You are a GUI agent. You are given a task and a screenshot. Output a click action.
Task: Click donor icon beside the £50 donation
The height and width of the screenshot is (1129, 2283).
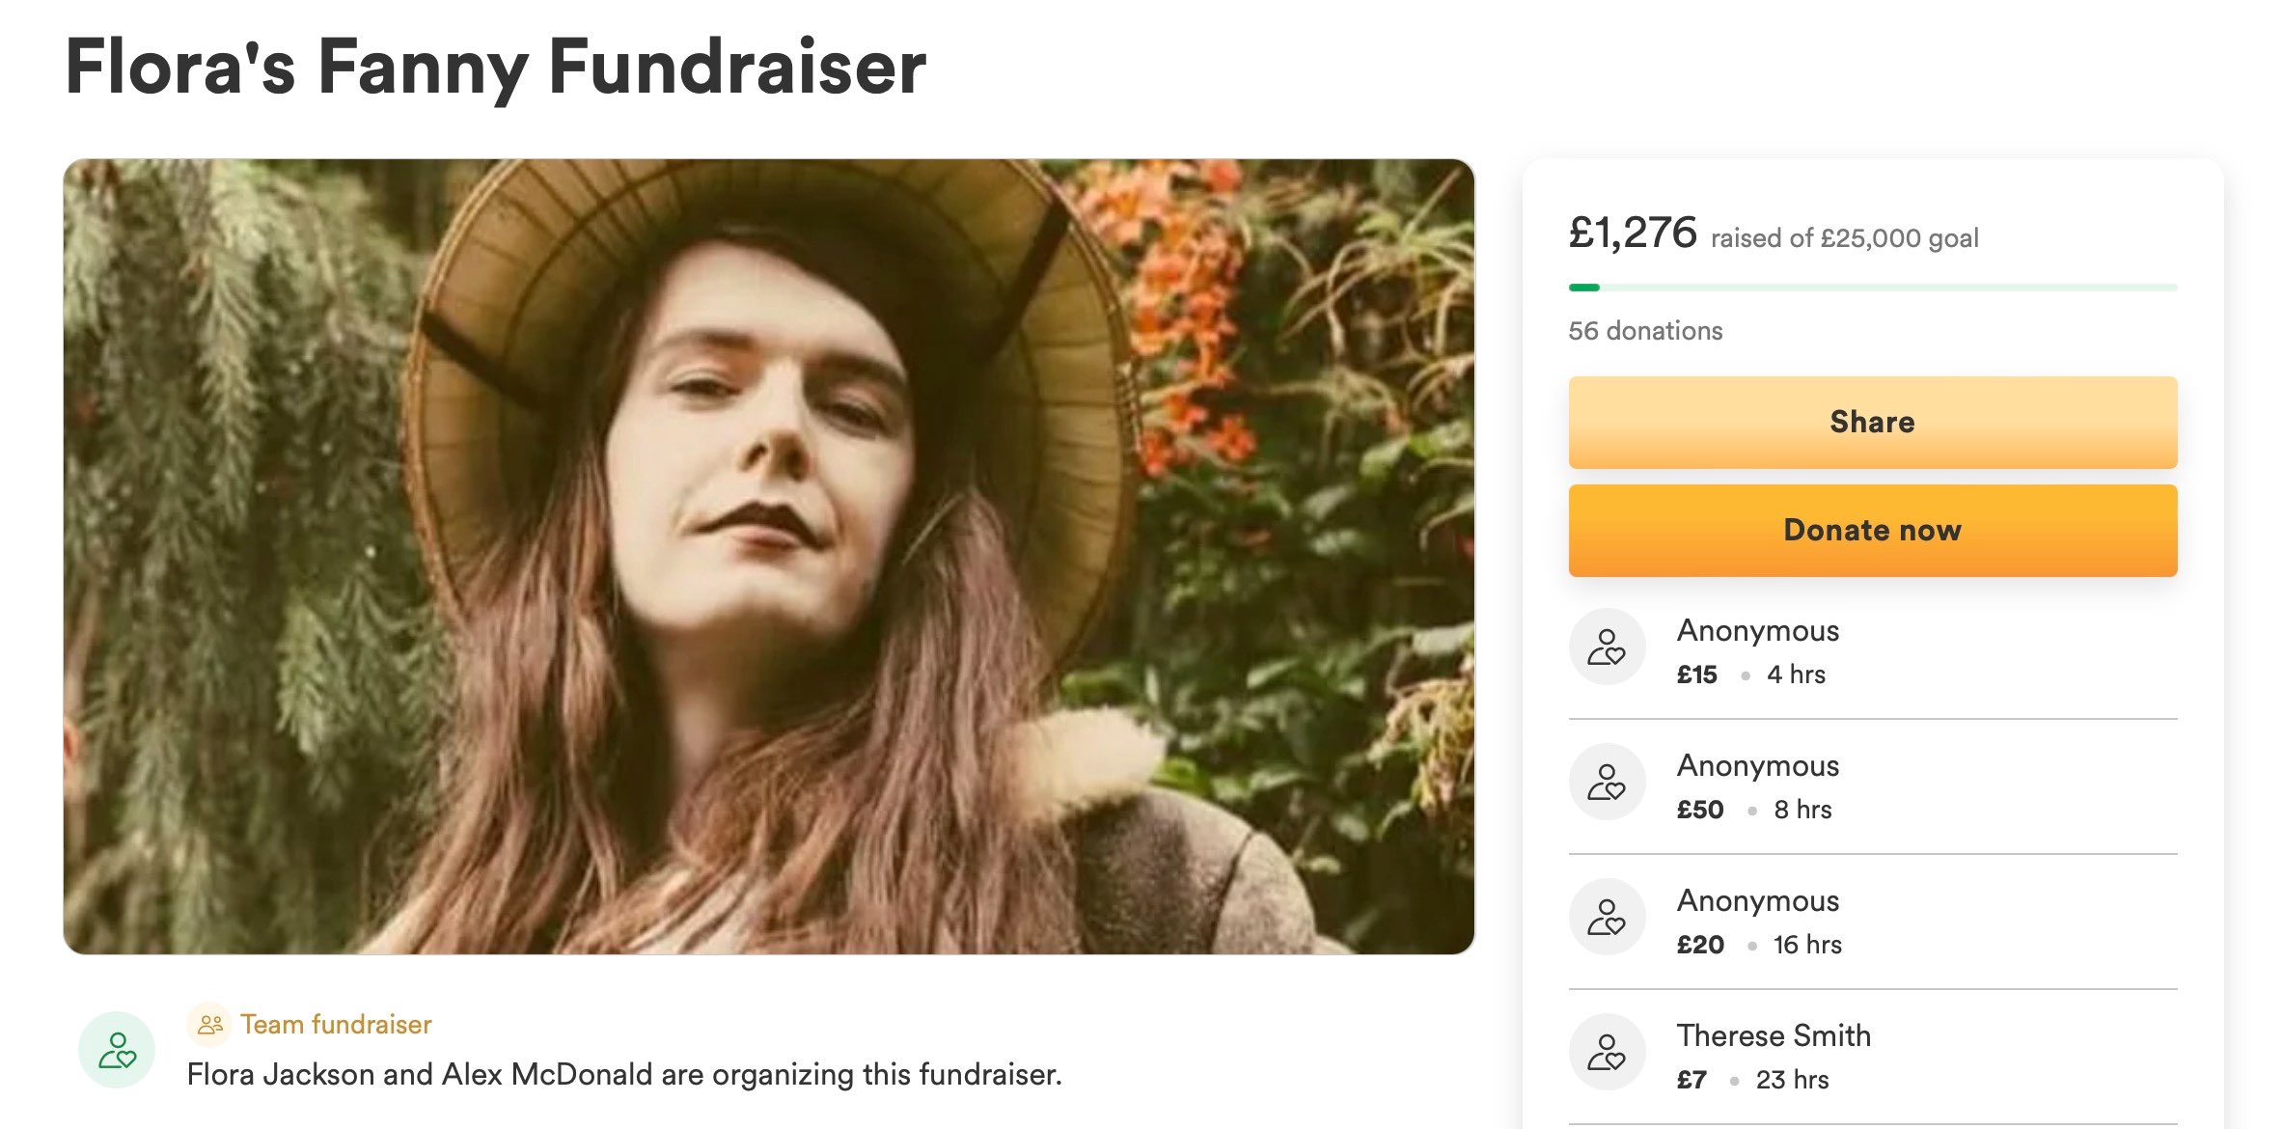click(1607, 782)
